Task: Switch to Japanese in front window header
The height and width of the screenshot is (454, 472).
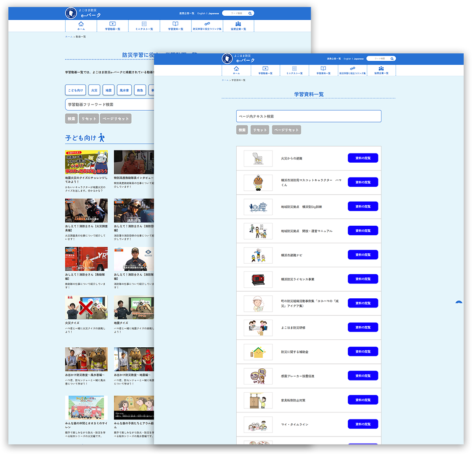Action: [359, 59]
